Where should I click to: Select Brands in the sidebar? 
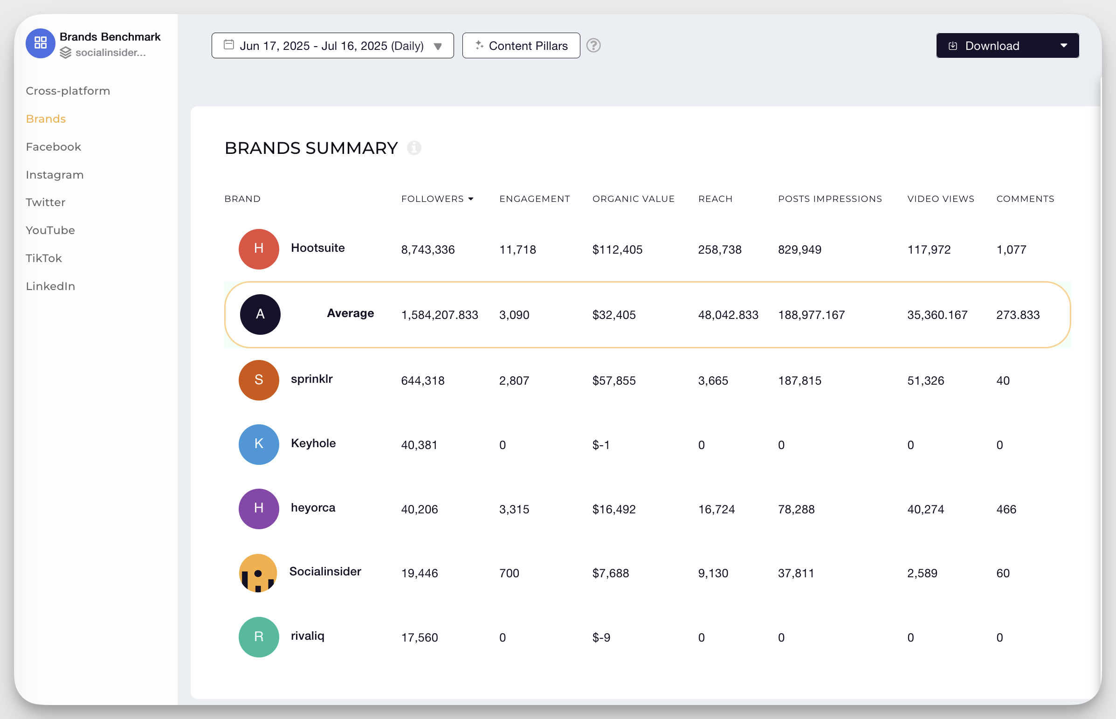[x=46, y=118]
